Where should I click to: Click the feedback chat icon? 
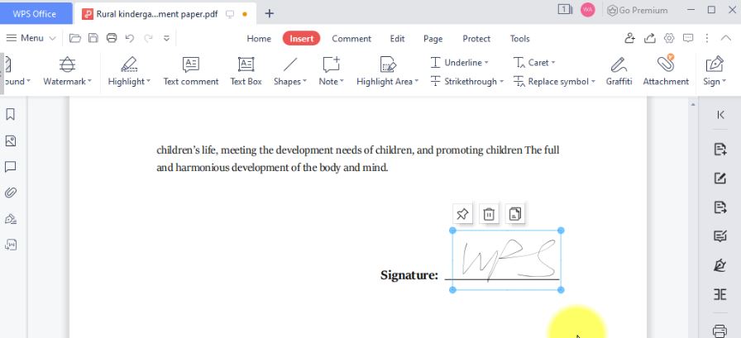688,38
